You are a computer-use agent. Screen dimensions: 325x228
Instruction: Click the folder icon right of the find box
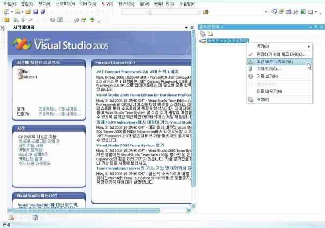[206, 12]
